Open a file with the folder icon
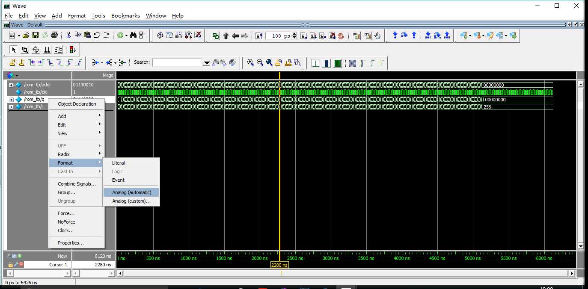This screenshot has height=289, width=588. 26,35
